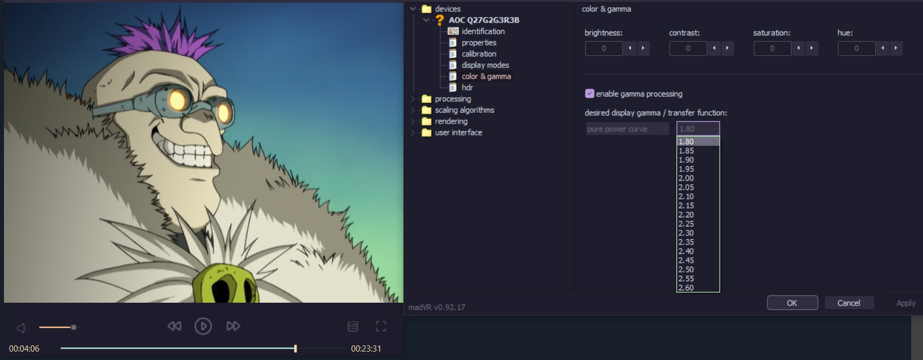
Task: Close the gamma value dropdown showing 1.80
Action: tap(698, 129)
